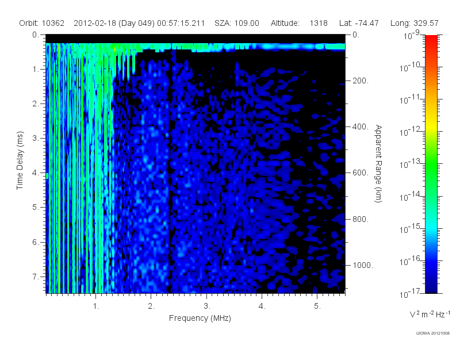
Task: Click the 'Frequency (MHz)' axis label
Action: click(x=200, y=318)
